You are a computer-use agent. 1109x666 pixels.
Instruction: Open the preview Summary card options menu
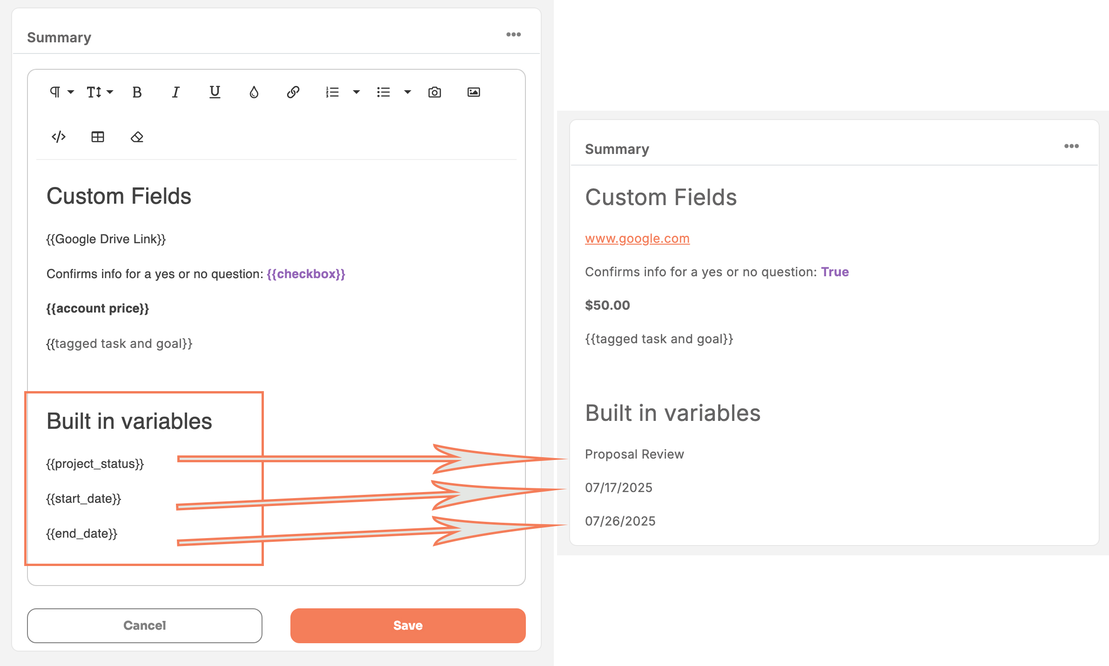1071,146
